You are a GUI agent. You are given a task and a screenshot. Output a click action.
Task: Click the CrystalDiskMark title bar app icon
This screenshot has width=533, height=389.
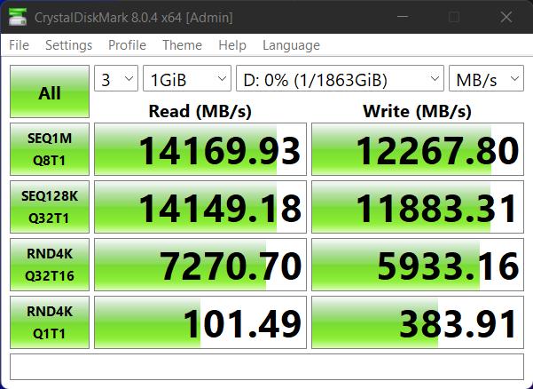pyautogui.click(x=18, y=17)
